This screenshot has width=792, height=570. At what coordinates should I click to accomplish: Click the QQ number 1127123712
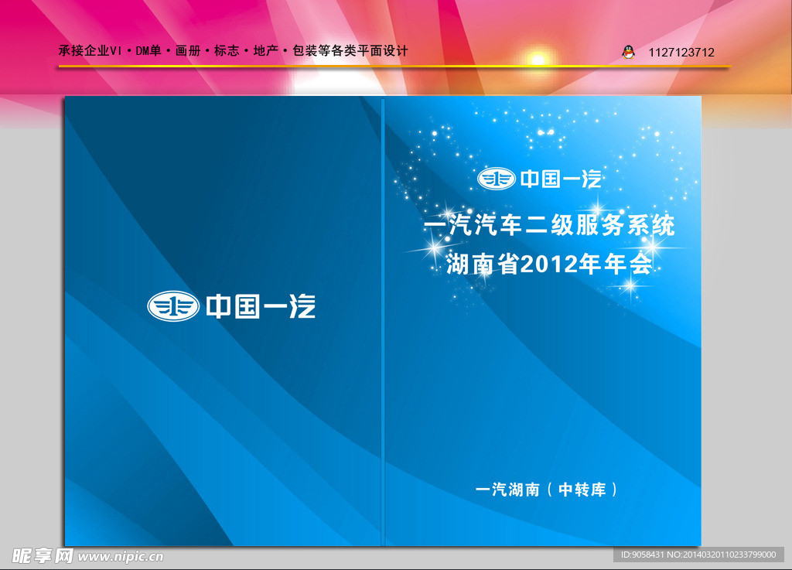point(681,53)
